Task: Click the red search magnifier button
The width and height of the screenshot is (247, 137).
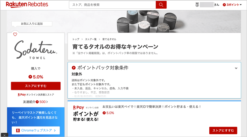Action: pyautogui.click(x=161, y=5)
